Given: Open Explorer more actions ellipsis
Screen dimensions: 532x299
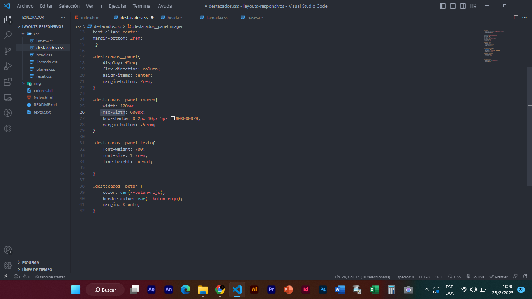Looking at the screenshot, I should 63,17.
